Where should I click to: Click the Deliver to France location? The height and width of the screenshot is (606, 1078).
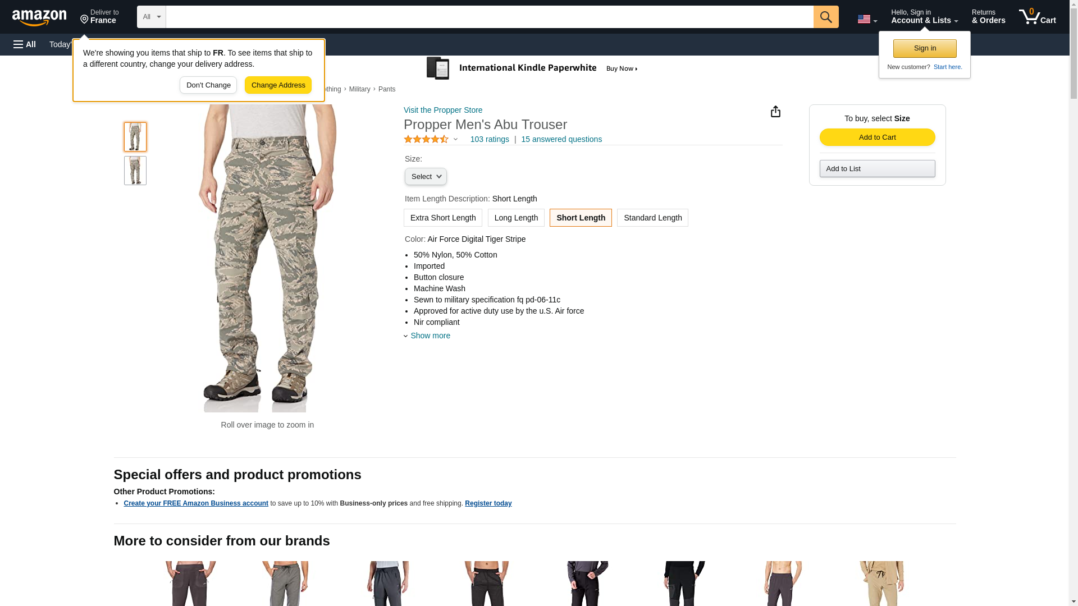tap(99, 17)
